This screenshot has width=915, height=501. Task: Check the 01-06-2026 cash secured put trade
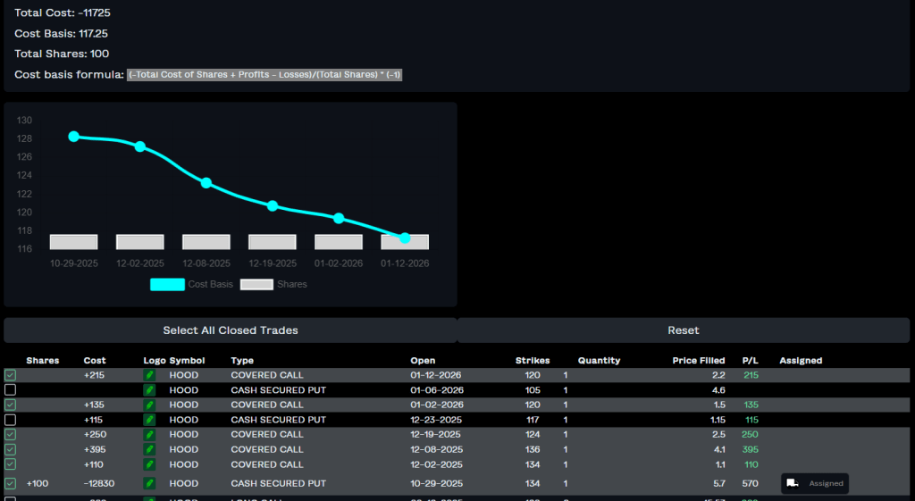coord(10,390)
